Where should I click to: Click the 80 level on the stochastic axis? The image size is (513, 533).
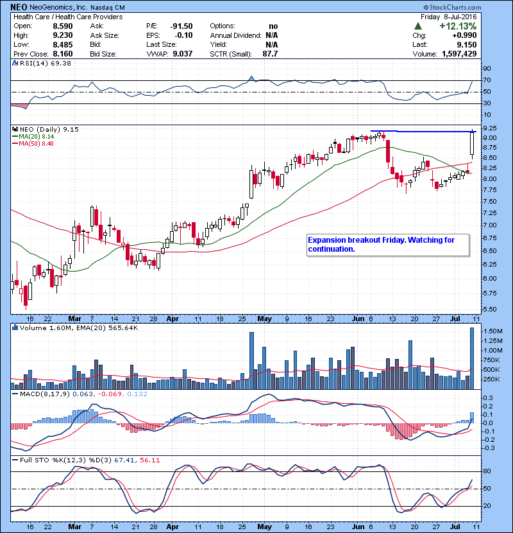tap(487, 471)
